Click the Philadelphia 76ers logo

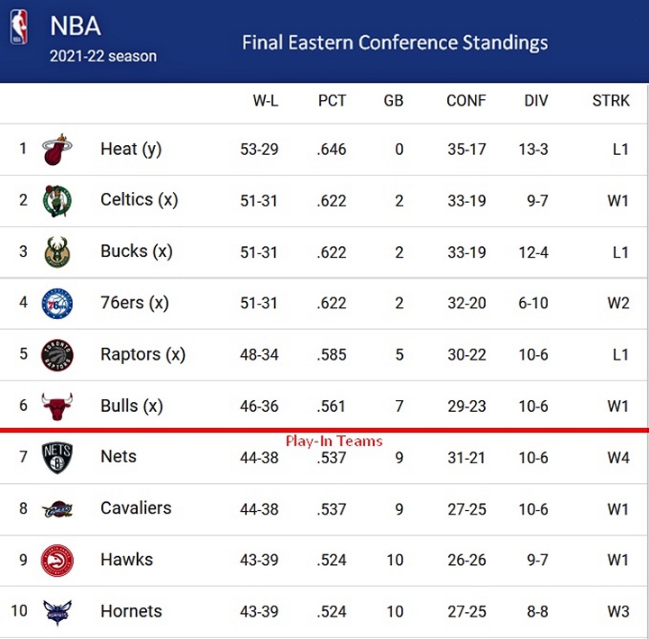pyautogui.click(x=58, y=303)
